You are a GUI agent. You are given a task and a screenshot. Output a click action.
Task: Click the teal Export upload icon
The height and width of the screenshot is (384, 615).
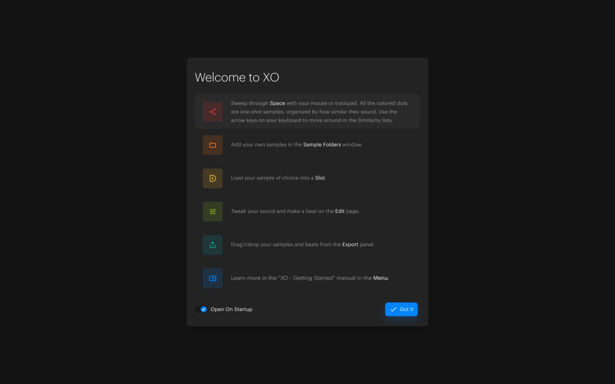tap(212, 245)
